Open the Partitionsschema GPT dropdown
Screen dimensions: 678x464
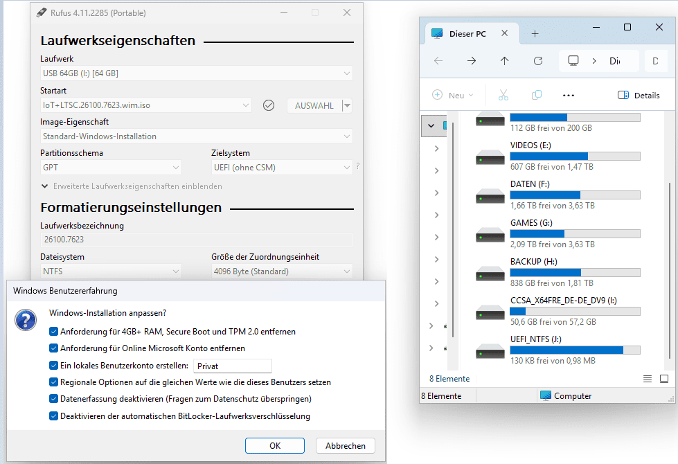(111, 168)
